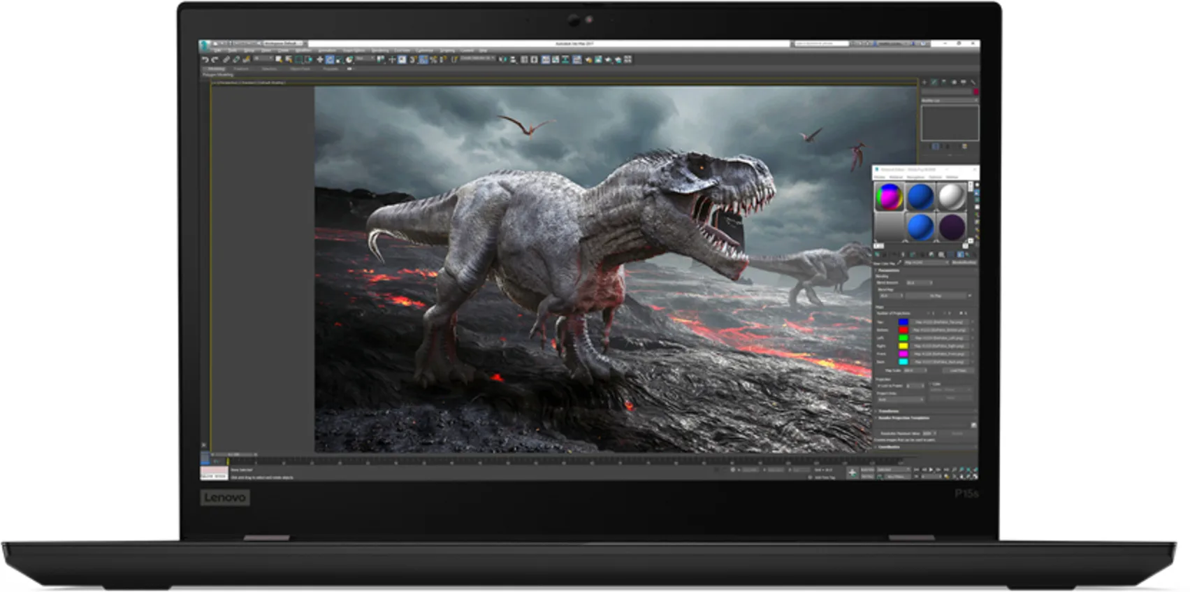
Task: Switch to the Object Paint ribbon tab
Action: pos(300,68)
